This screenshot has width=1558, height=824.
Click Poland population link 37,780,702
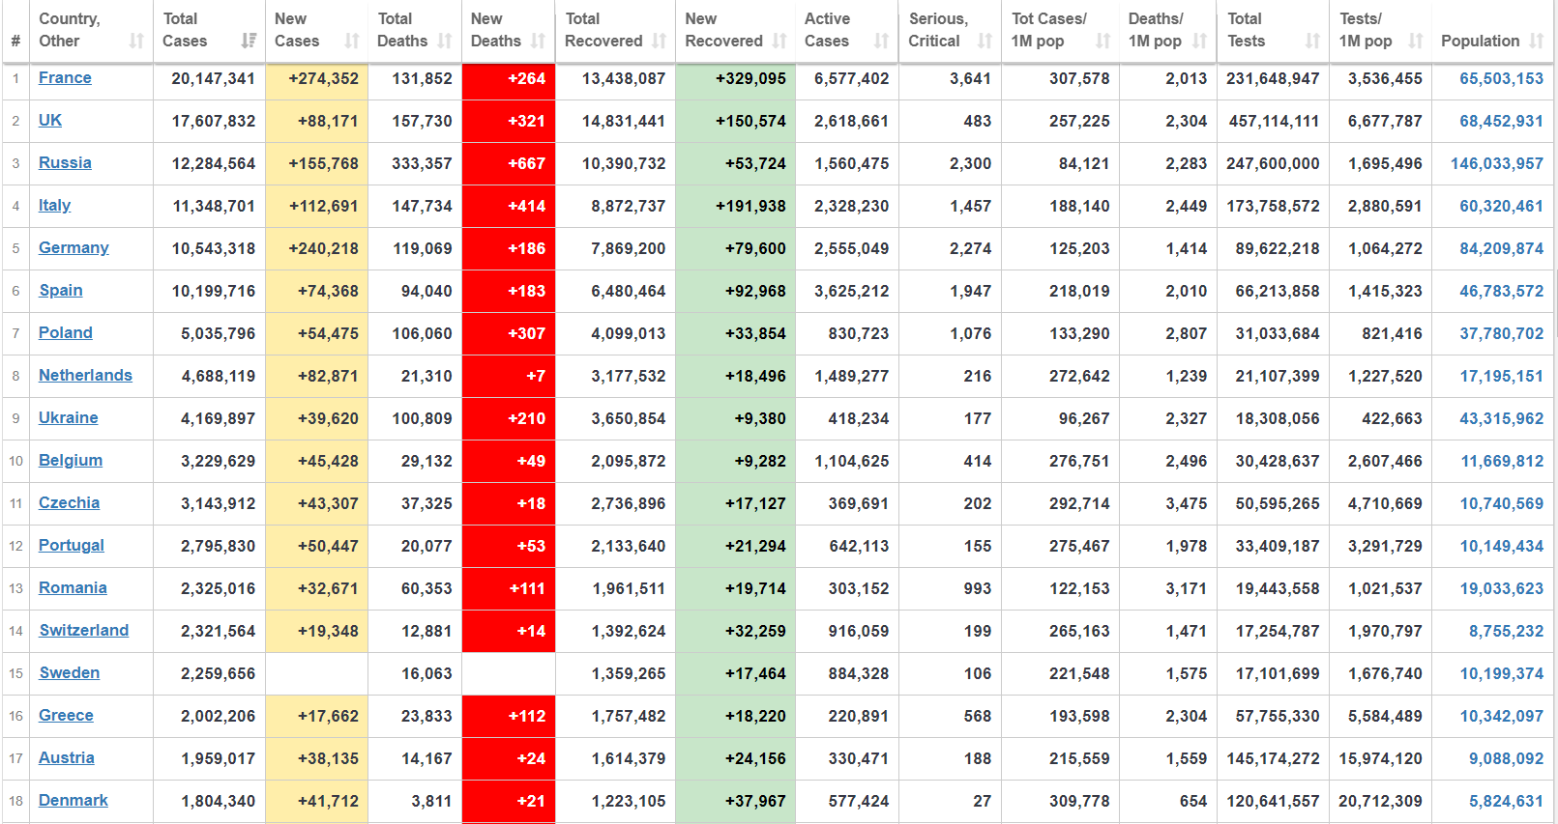click(1502, 333)
